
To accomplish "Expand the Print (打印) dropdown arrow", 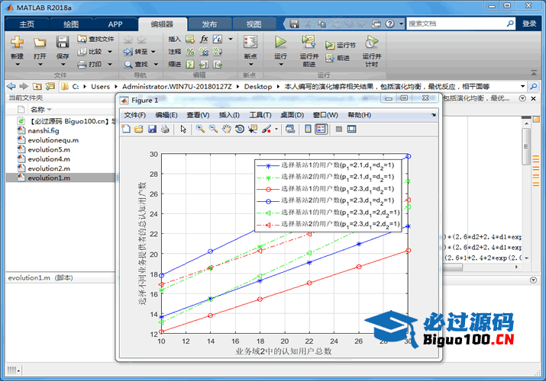I will [x=110, y=65].
